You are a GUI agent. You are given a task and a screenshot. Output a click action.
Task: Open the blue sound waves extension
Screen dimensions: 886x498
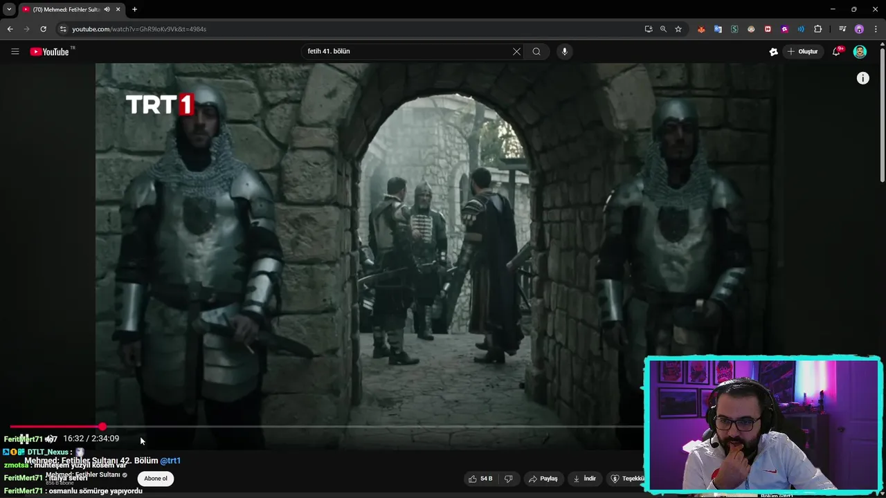point(801,29)
